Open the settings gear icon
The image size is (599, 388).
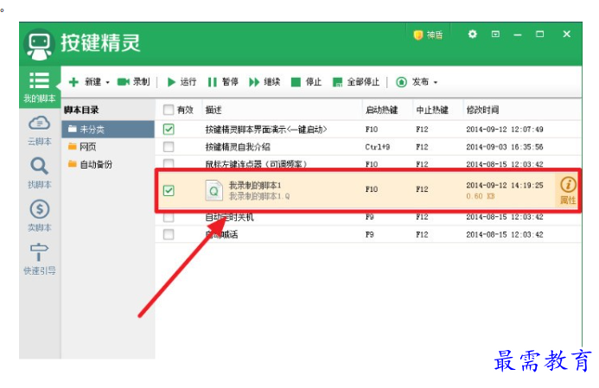click(x=473, y=35)
